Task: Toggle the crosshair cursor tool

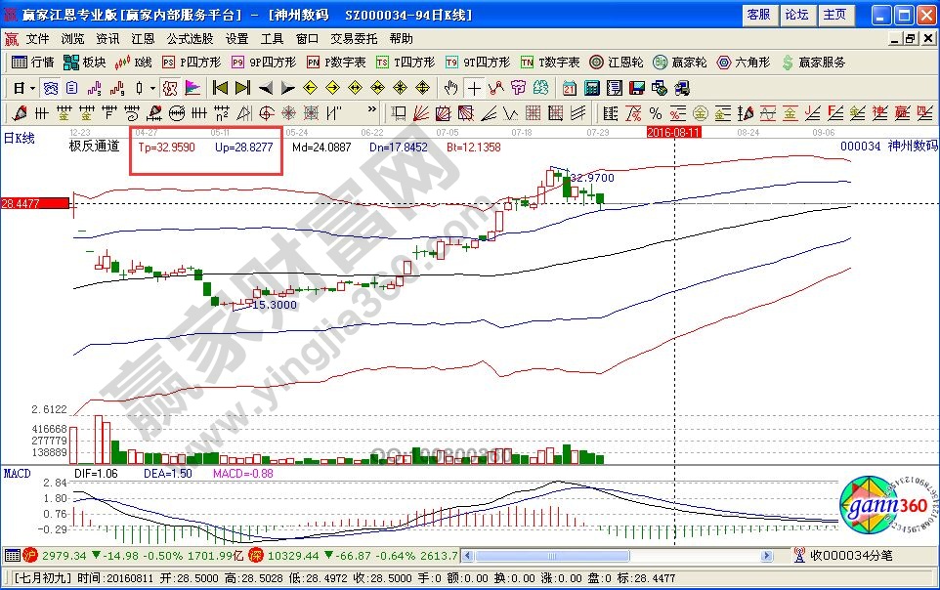Action: (x=474, y=87)
